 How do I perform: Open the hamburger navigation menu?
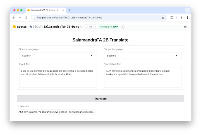point(185,26)
